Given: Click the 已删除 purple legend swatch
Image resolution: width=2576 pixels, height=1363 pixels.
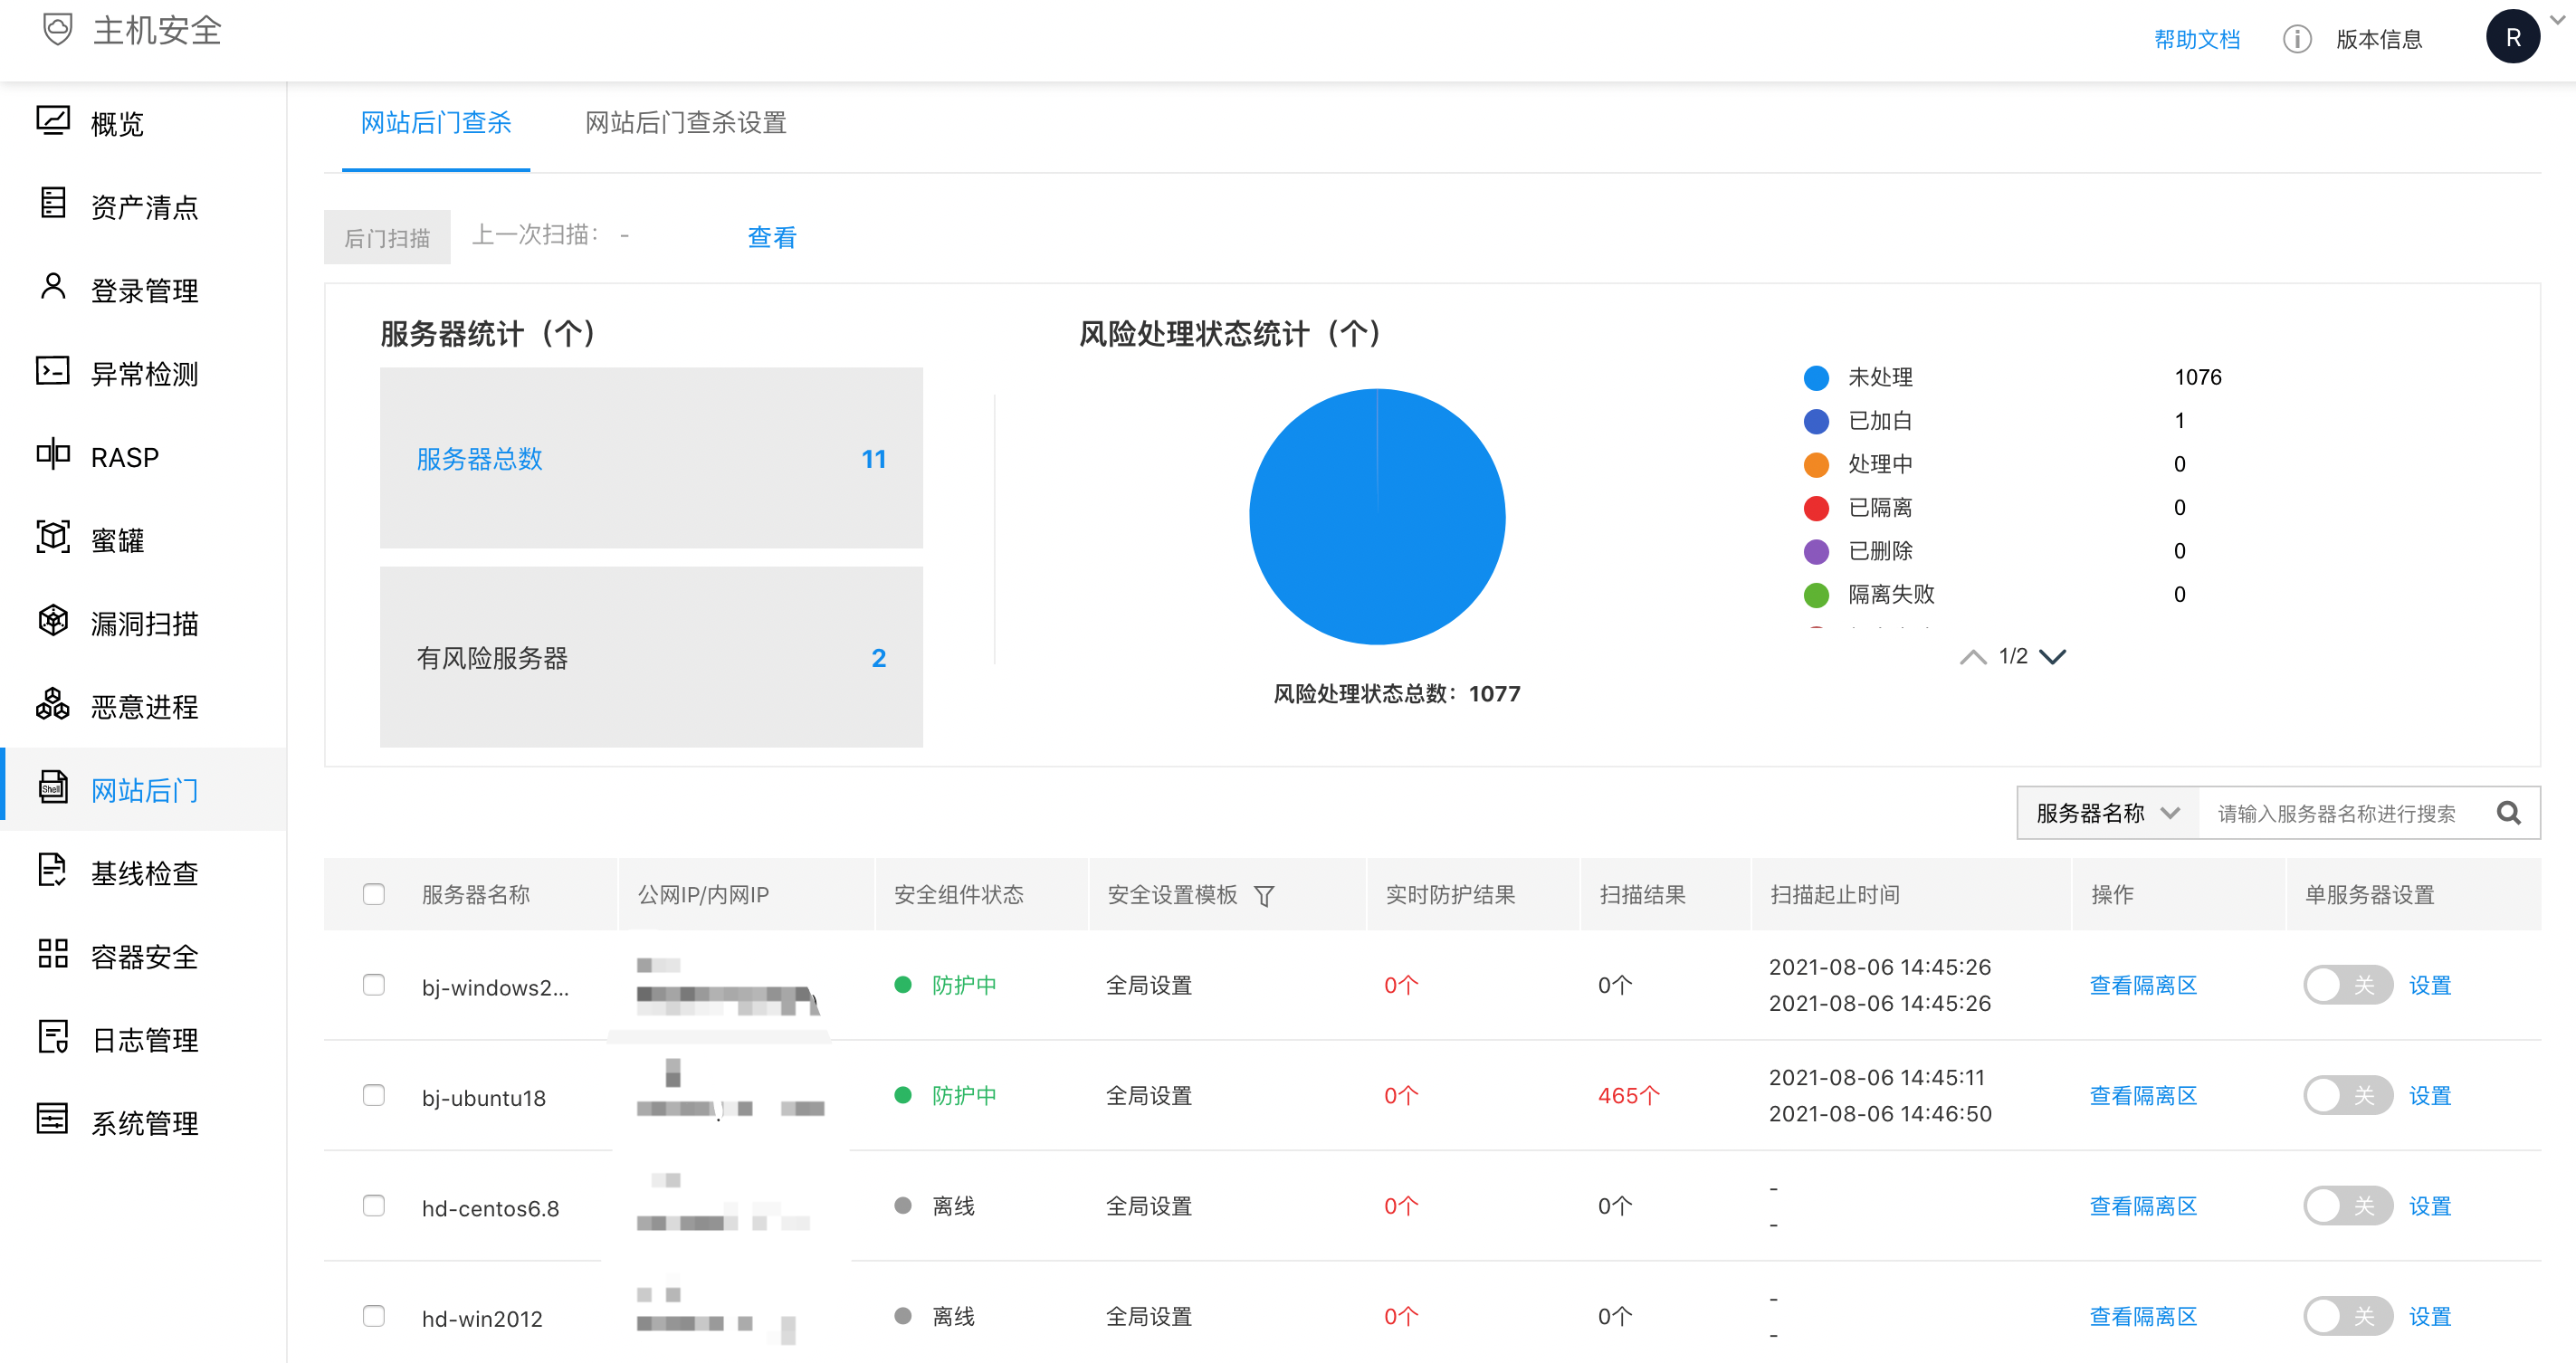Looking at the screenshot, I should 1816,551.
